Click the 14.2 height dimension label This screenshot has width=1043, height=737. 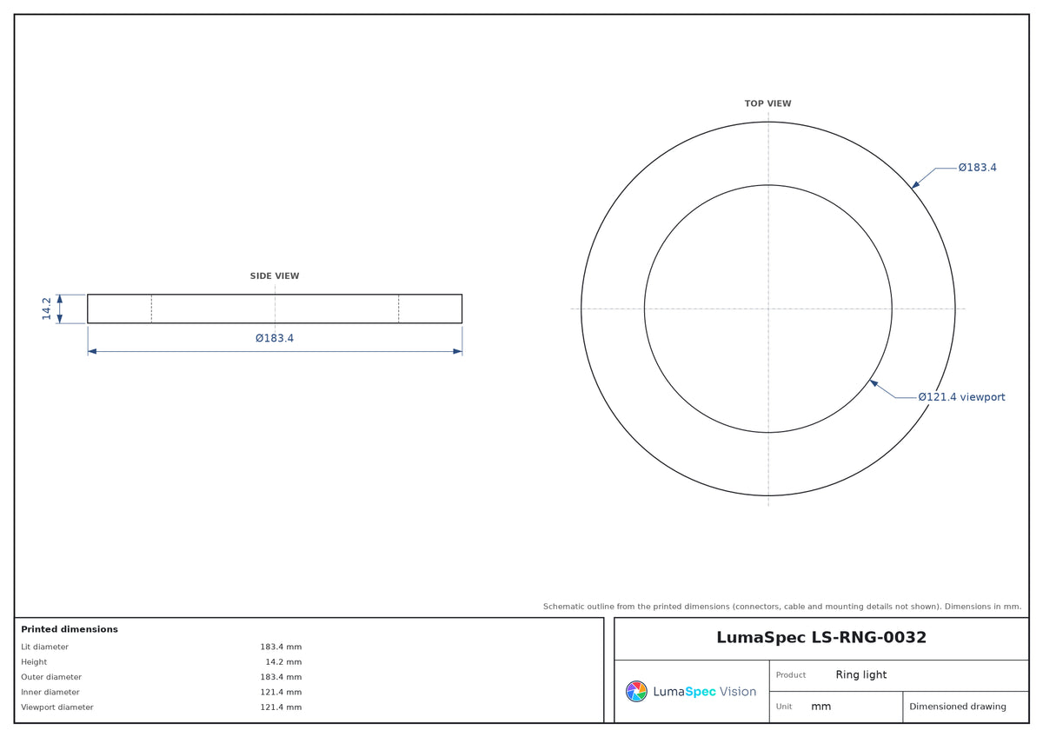(x=47, y=309)
